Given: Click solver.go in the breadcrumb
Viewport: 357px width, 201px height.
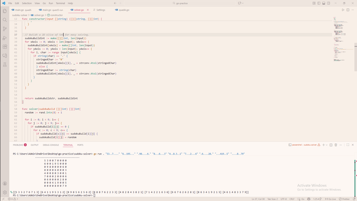Looking at the screenshot, I should 37,15.
